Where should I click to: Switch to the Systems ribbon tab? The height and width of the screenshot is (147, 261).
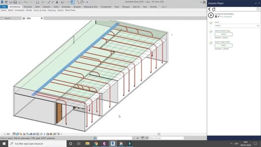click(x=46, y=7)
